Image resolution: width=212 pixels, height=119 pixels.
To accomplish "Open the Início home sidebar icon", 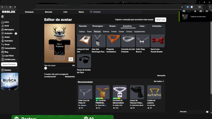I will point(3,22).
